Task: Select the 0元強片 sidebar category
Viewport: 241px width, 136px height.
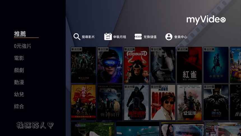Action: coord(22,46)
